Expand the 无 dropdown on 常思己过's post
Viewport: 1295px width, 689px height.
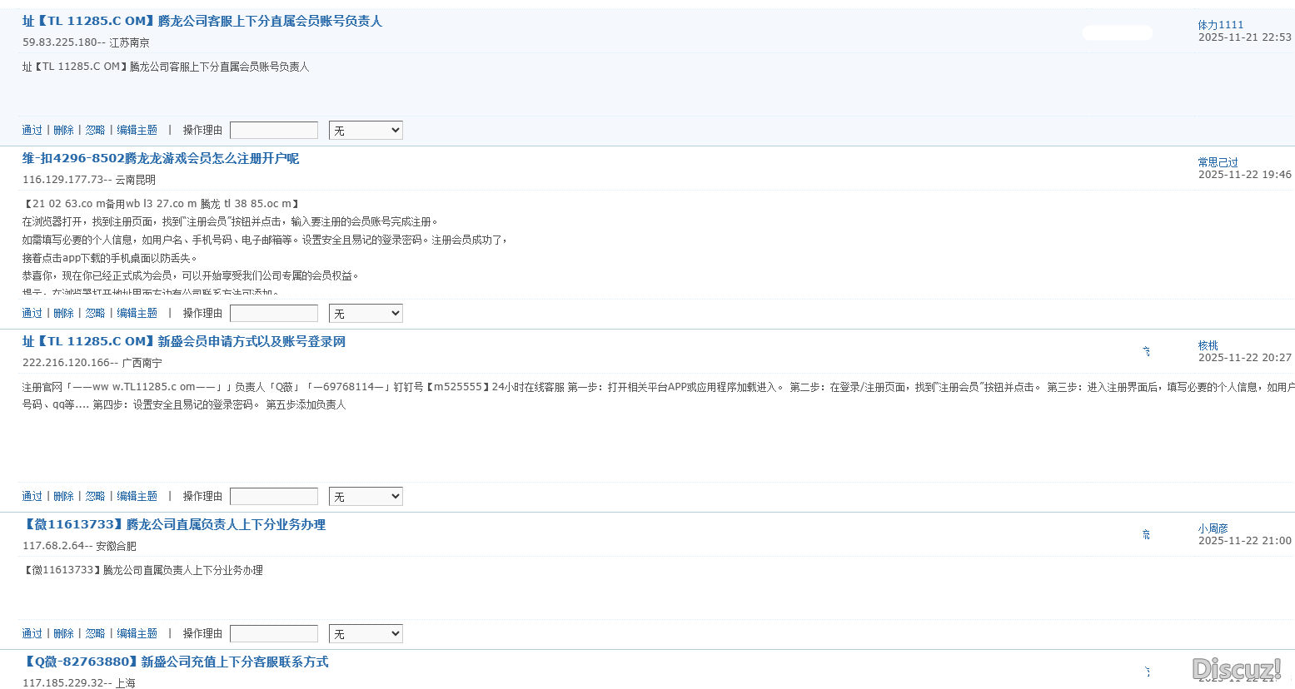pyautogui.click(x=366, y=313)
